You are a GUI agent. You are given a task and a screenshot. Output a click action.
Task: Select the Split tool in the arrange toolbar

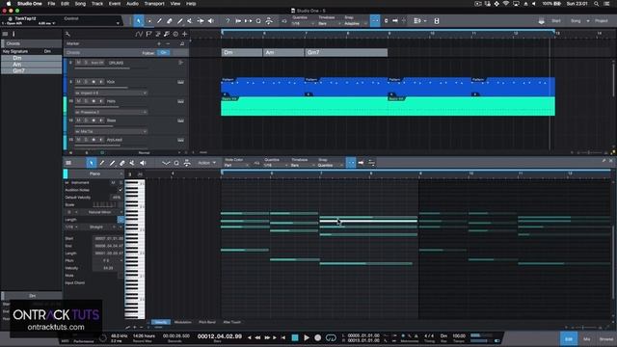click(x=159, y=21)
